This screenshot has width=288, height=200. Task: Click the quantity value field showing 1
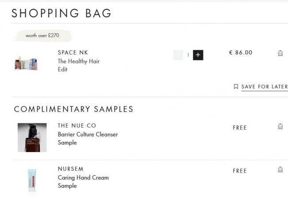(188, 55)
